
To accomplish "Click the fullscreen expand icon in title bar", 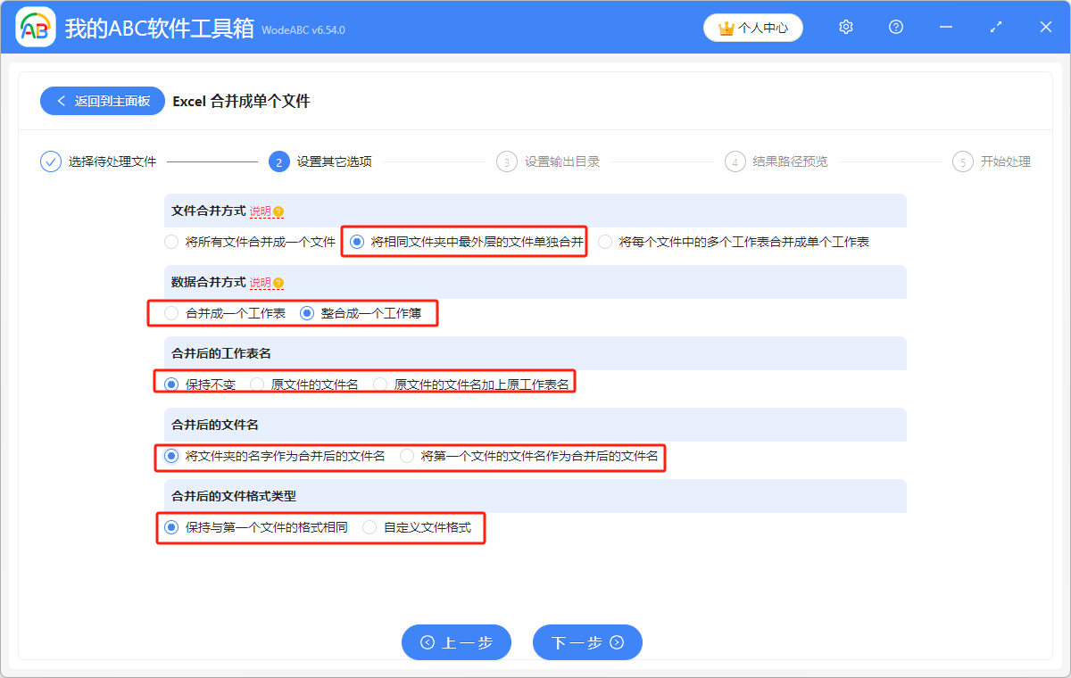I will 996,27.
